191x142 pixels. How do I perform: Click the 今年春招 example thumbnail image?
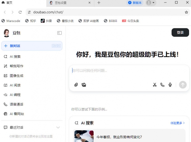[x=84, y=136]
